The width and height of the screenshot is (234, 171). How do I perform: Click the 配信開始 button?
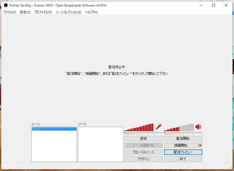[183, 139]
